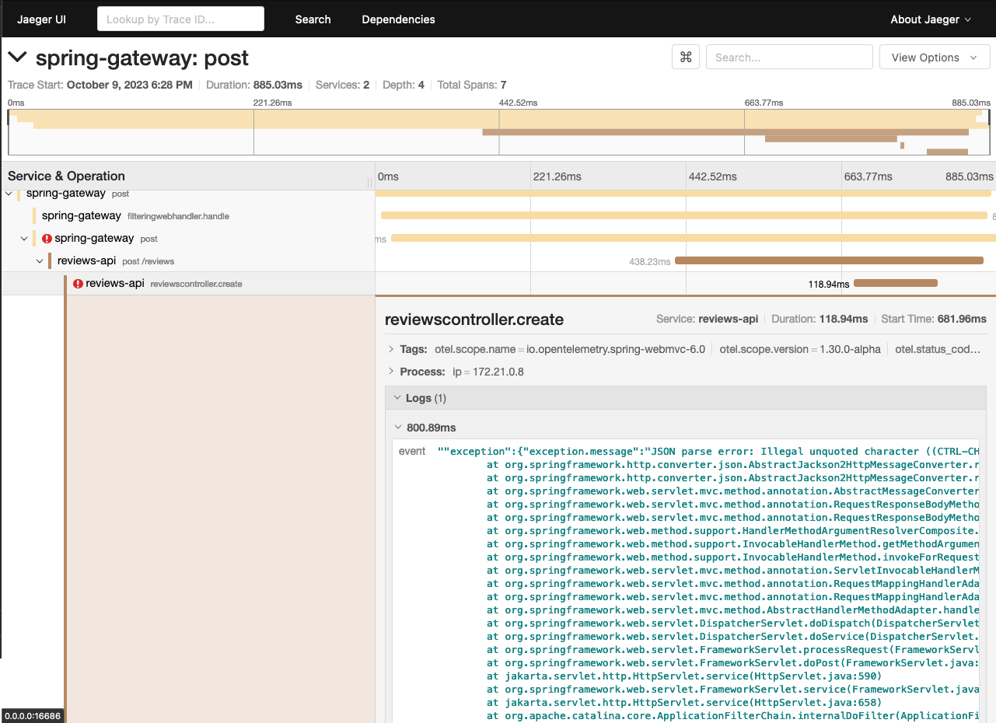996x723 pixels.
Task: Click the Service & Operation column header
Action: pos(66,176)
